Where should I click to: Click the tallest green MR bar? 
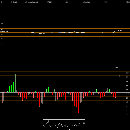(15, 83)
